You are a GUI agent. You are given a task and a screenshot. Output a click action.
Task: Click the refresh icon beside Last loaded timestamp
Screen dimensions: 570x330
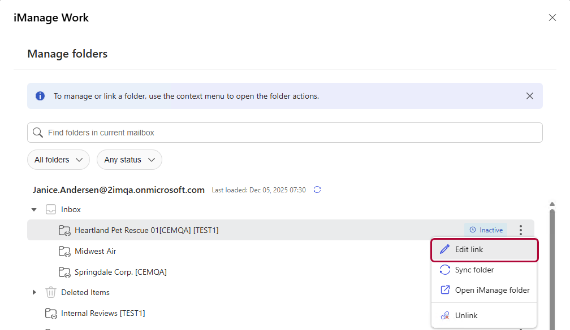point(317,190)
